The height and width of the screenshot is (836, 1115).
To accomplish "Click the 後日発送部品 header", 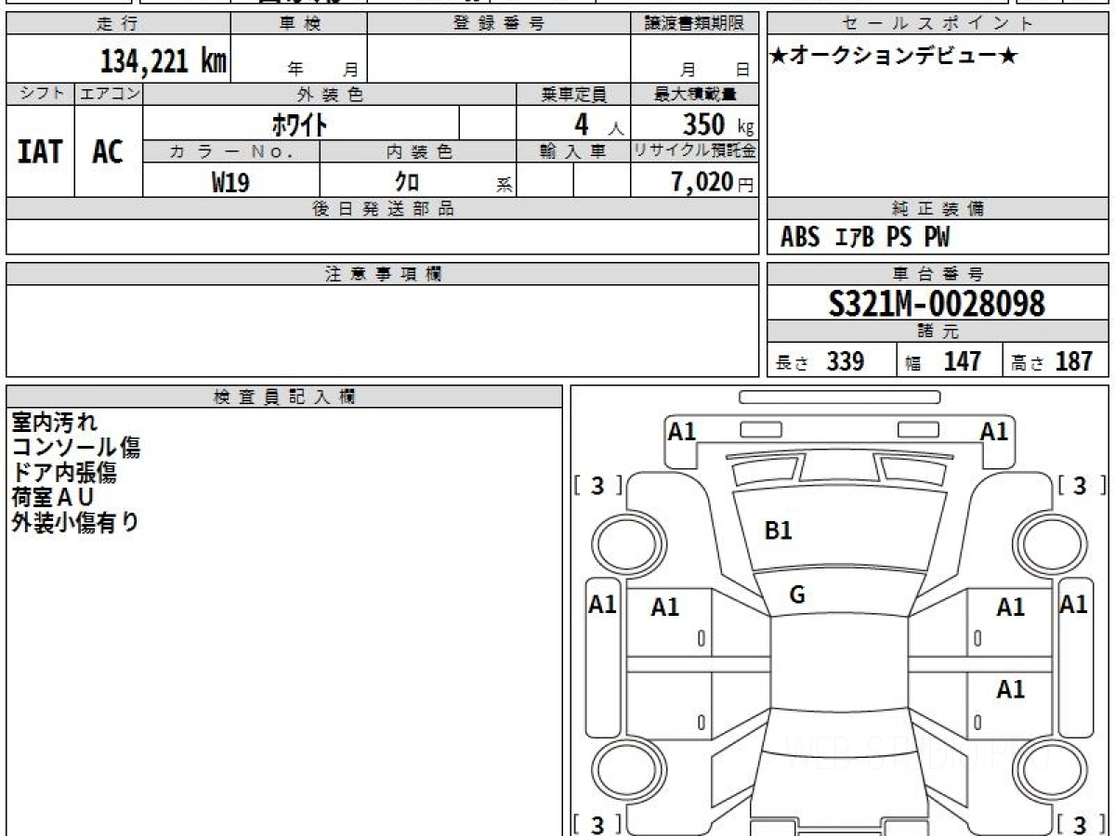I will click(383, 209).
